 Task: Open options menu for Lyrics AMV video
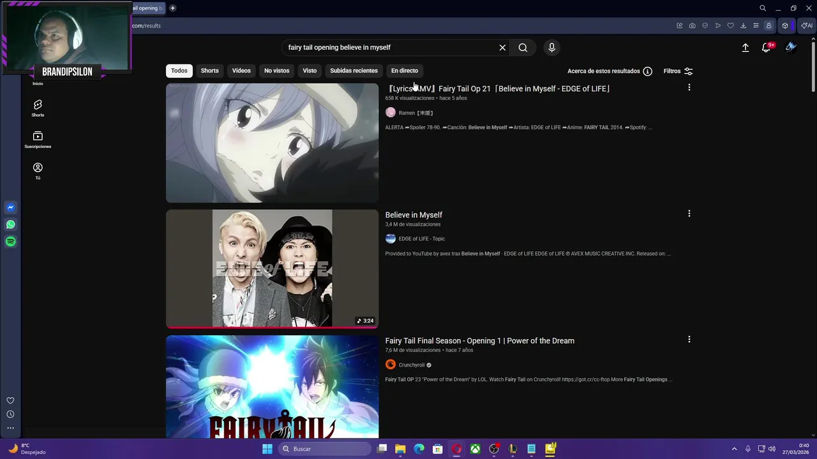coord(689,87)
